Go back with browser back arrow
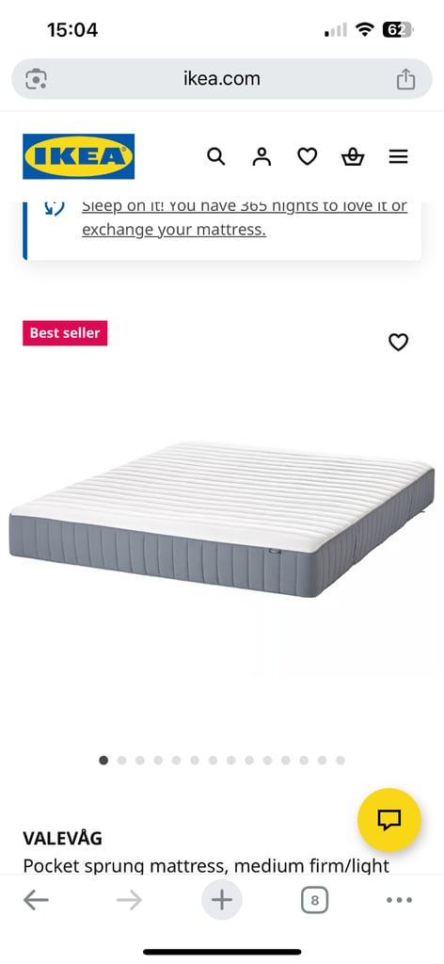 pyautogui.click(x=37, y=901)
